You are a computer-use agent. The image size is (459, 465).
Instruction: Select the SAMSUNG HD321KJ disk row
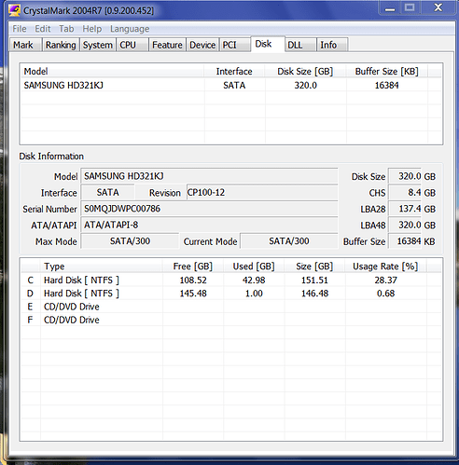(x=231, y=85)
